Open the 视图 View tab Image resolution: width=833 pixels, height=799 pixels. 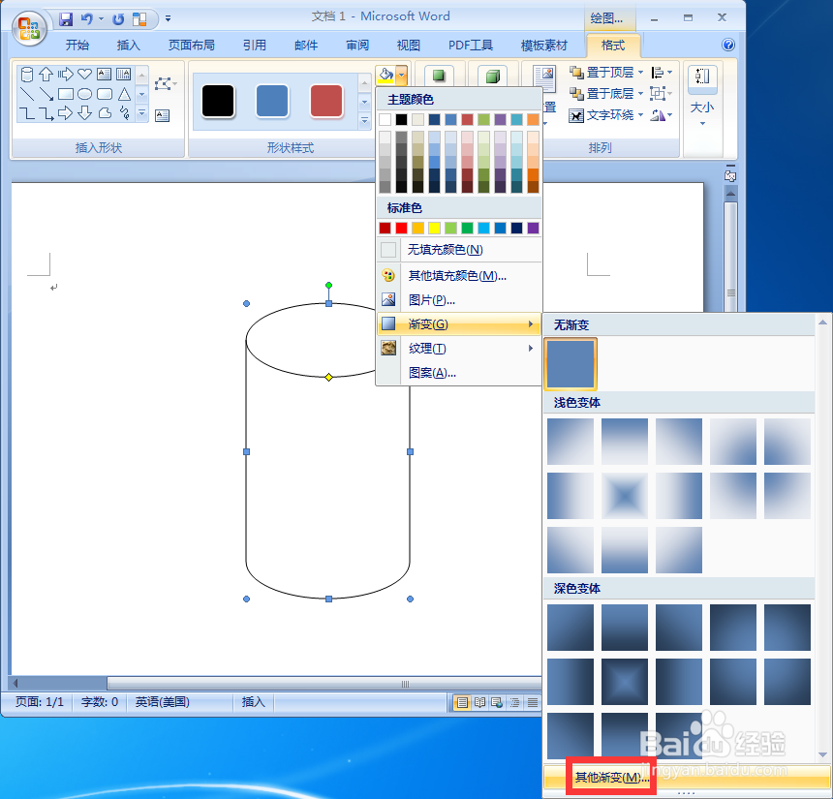[x=408, y=46]
